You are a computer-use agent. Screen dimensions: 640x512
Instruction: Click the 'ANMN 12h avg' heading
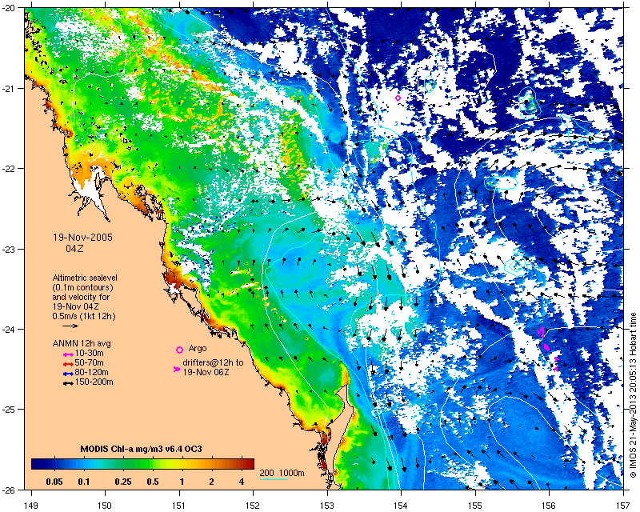pyautogui.click(x=82, y=343)
